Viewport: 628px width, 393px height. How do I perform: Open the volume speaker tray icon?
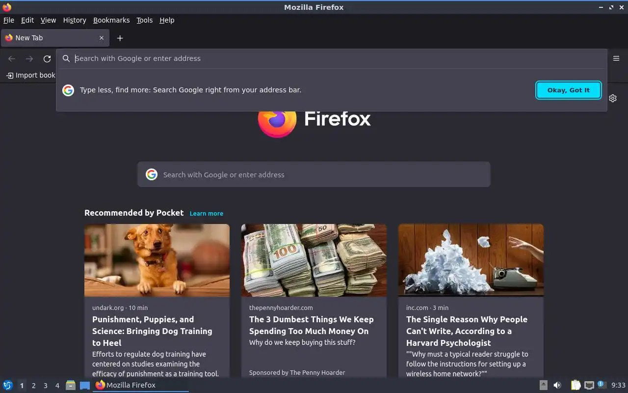click(x=557, y=385)
